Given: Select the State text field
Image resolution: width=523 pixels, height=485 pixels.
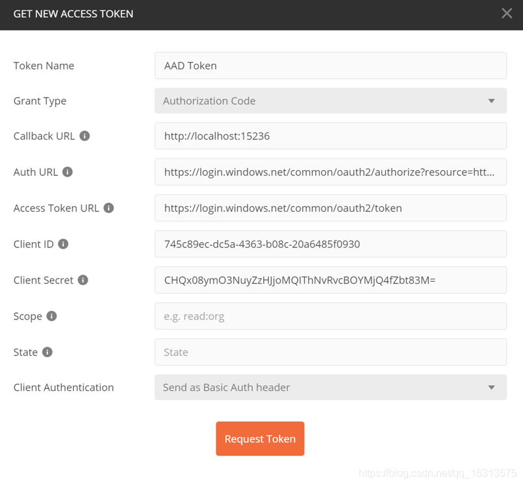Looking at the screenshot, I should click(330, 352).
